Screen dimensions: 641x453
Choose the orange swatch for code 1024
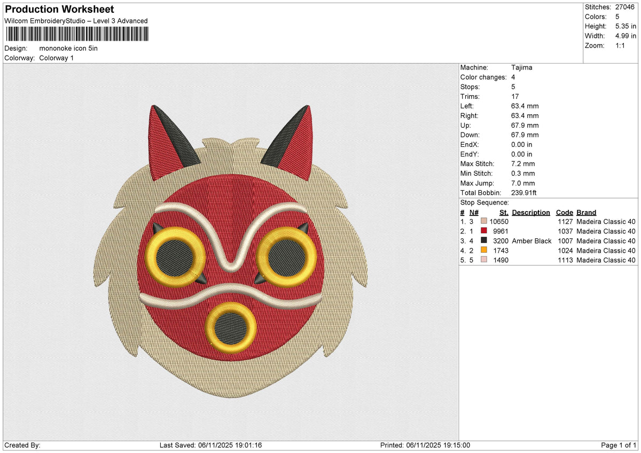point(484,251)
